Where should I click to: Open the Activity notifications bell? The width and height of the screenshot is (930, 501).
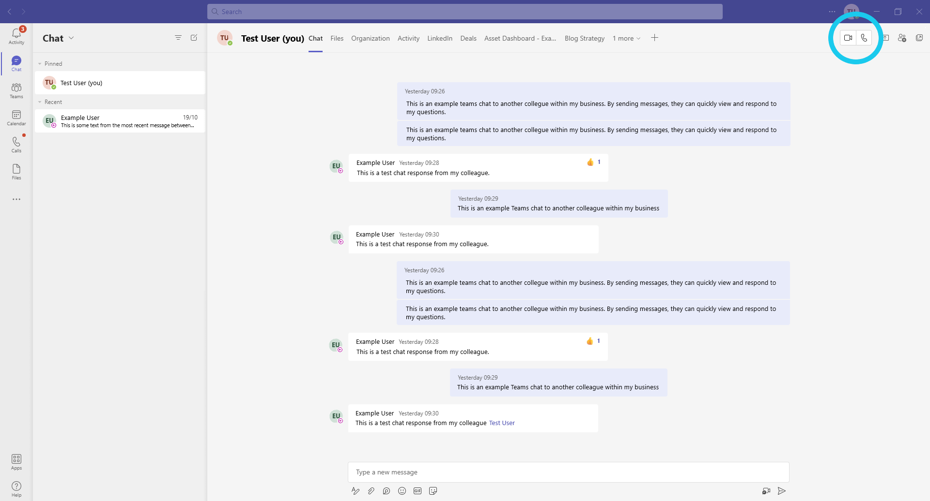coord(16,35)
